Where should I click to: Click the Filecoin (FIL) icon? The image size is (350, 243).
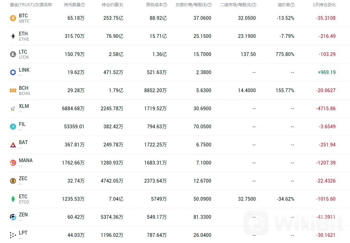[13, 127]
